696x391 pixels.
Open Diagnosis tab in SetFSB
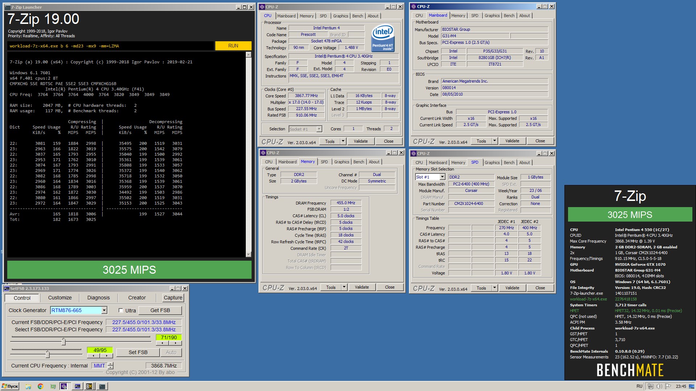pyautogui.click(x=98, y=298)
